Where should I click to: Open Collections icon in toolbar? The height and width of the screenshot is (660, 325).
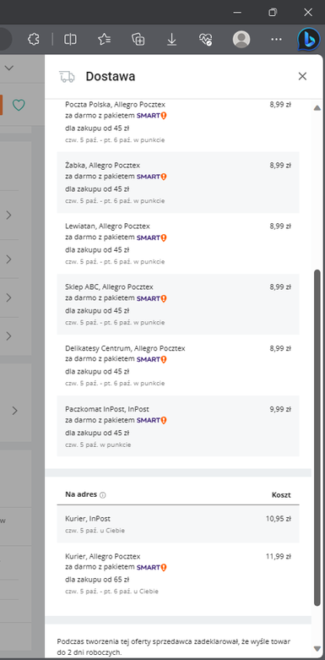[138, 40]
